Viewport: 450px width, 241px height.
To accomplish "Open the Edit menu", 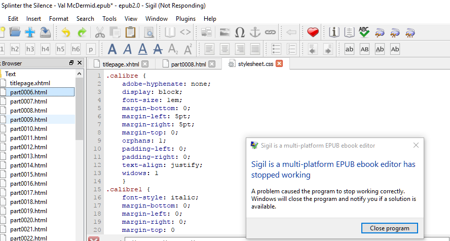I will point(13,19).
